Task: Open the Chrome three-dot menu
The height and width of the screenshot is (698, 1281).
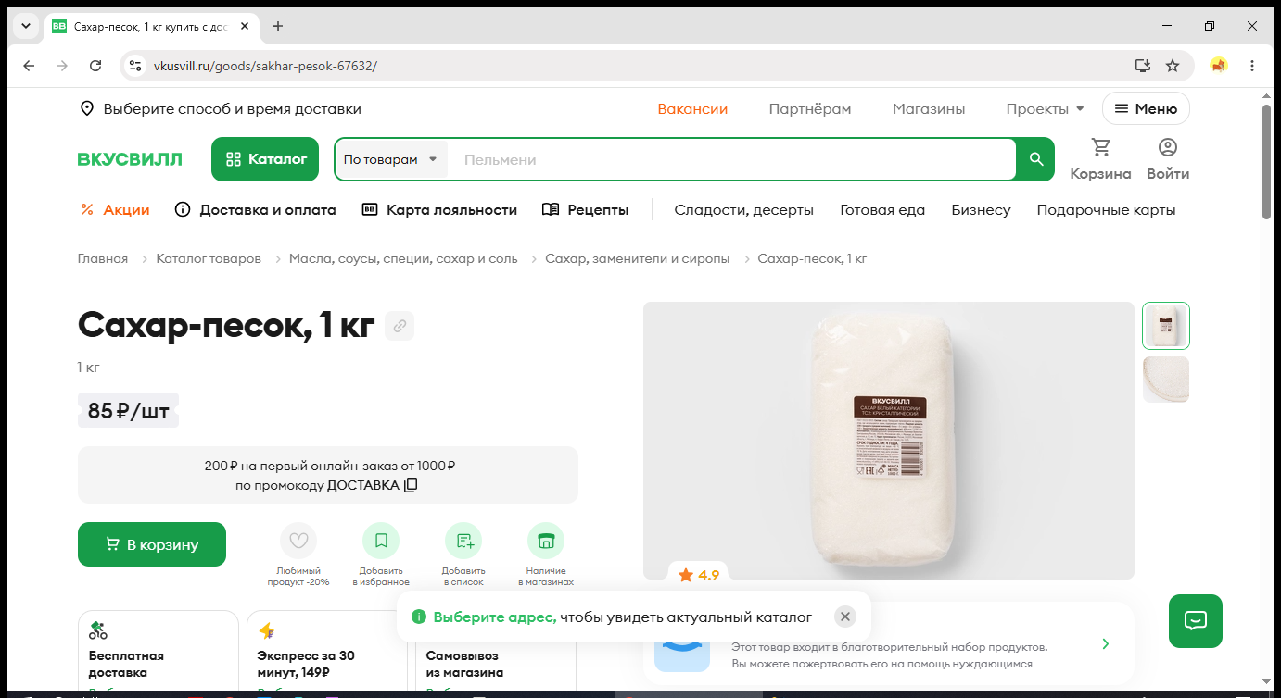Action: (x=1252, y=66)
